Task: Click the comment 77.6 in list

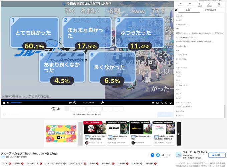Action: click(x=178, y=81)
